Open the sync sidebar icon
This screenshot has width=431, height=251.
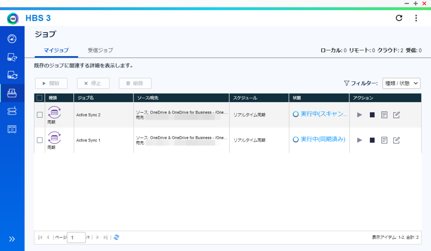[12, 75]
